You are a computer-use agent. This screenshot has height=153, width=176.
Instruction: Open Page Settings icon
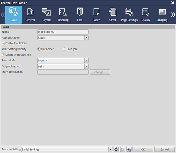pos(129,12)
